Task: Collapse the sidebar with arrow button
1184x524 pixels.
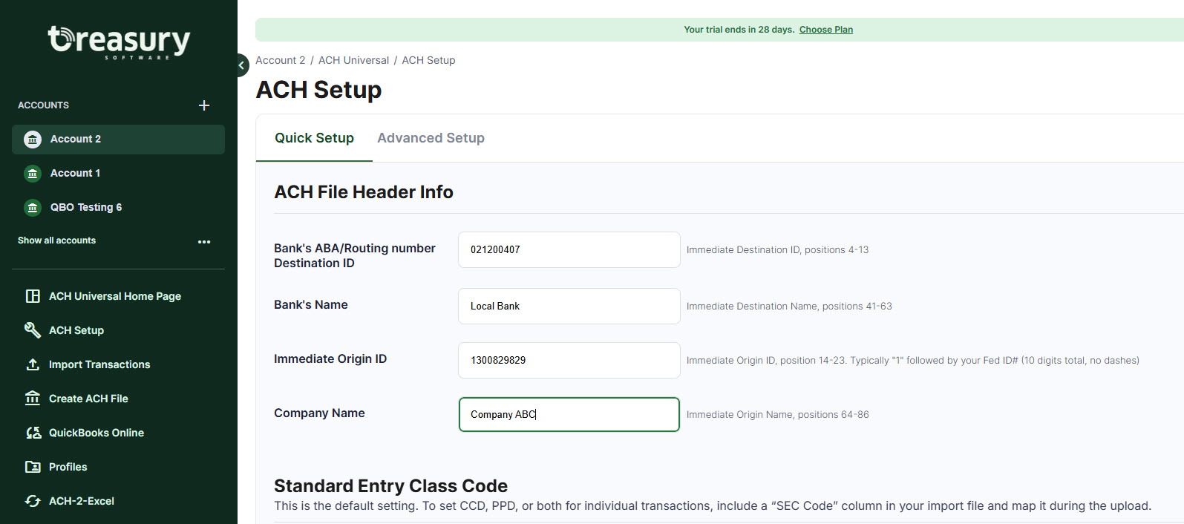Action: (x=241, y=65)
